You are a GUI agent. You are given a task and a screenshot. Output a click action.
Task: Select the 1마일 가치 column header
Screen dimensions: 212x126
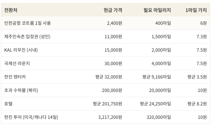click(196, 10)
